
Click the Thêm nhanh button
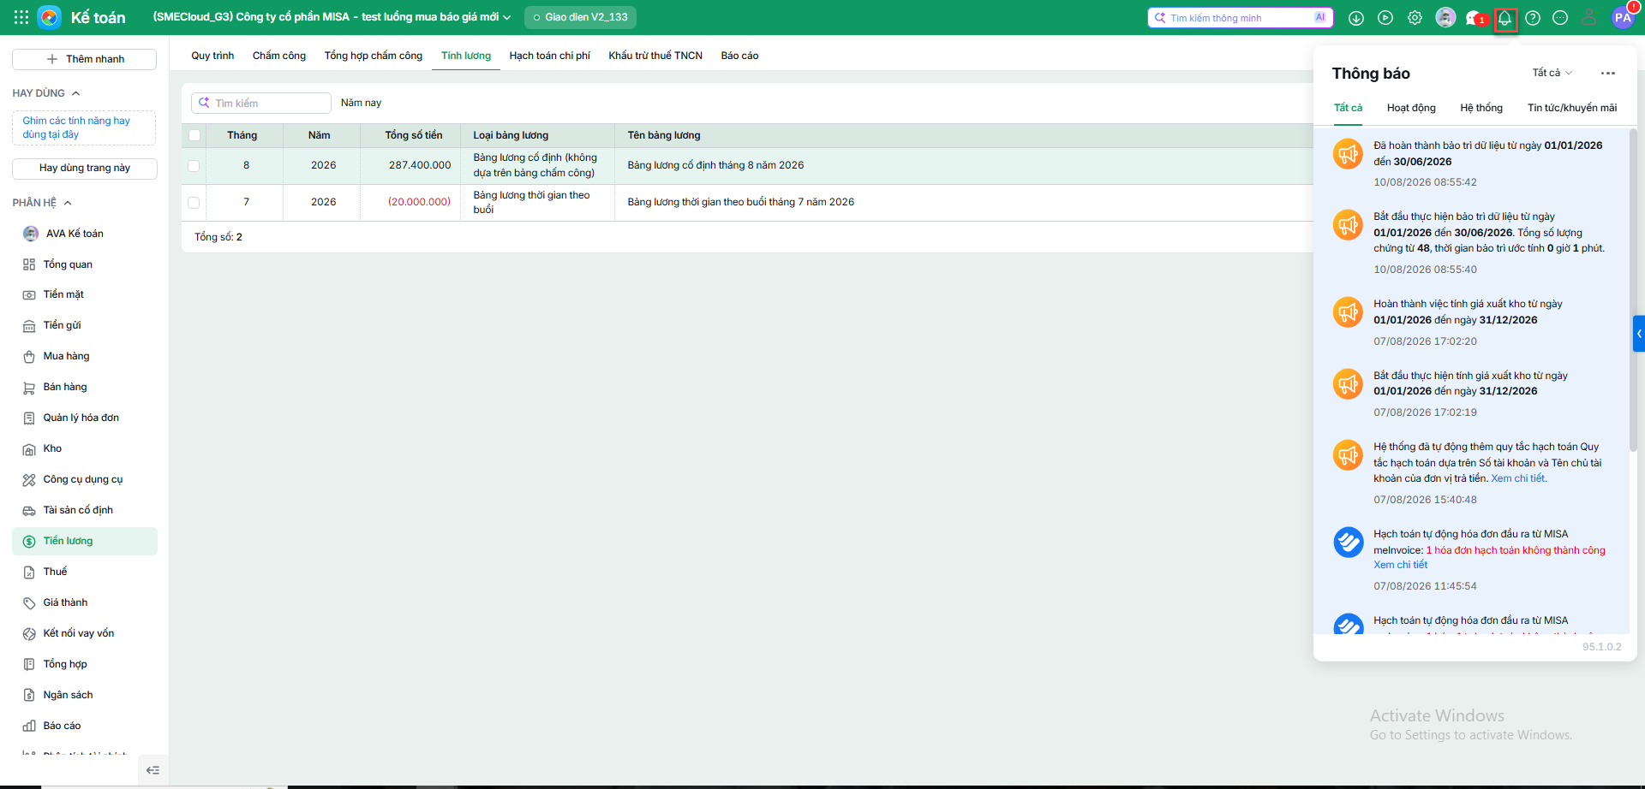(x=84, y=59)
